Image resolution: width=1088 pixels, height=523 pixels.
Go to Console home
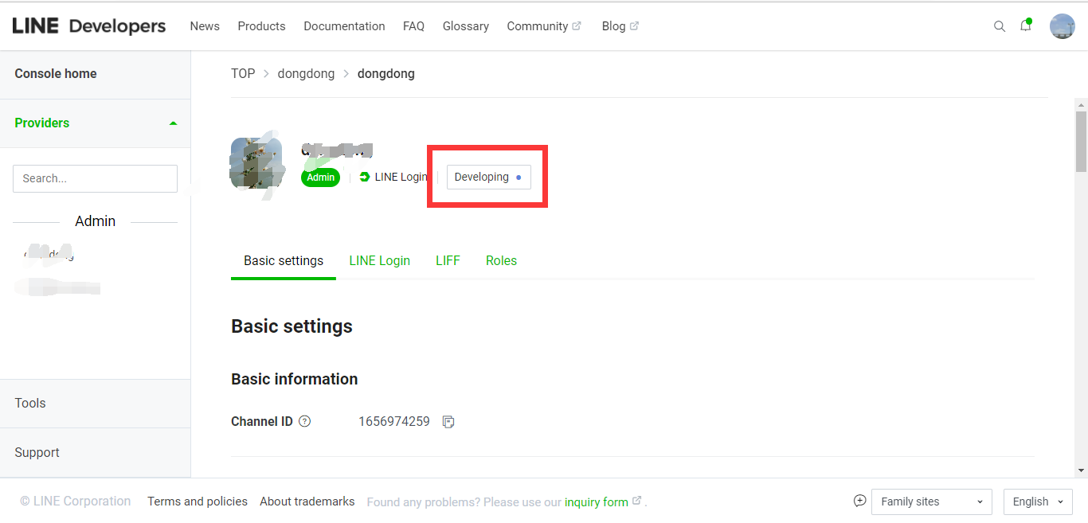click(56, 73)
